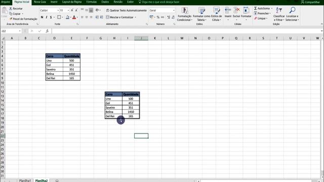Click Localizar e Selecionar magnifier
Viewport: 324px width, 182px height.
292,14
